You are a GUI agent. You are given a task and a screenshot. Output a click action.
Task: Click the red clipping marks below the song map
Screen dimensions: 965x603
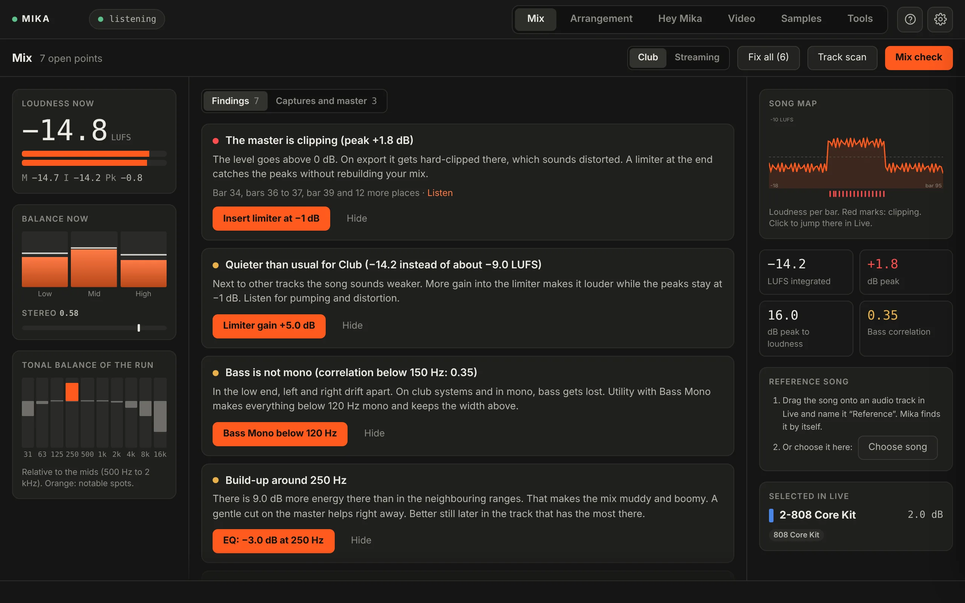tap(856, 194)
